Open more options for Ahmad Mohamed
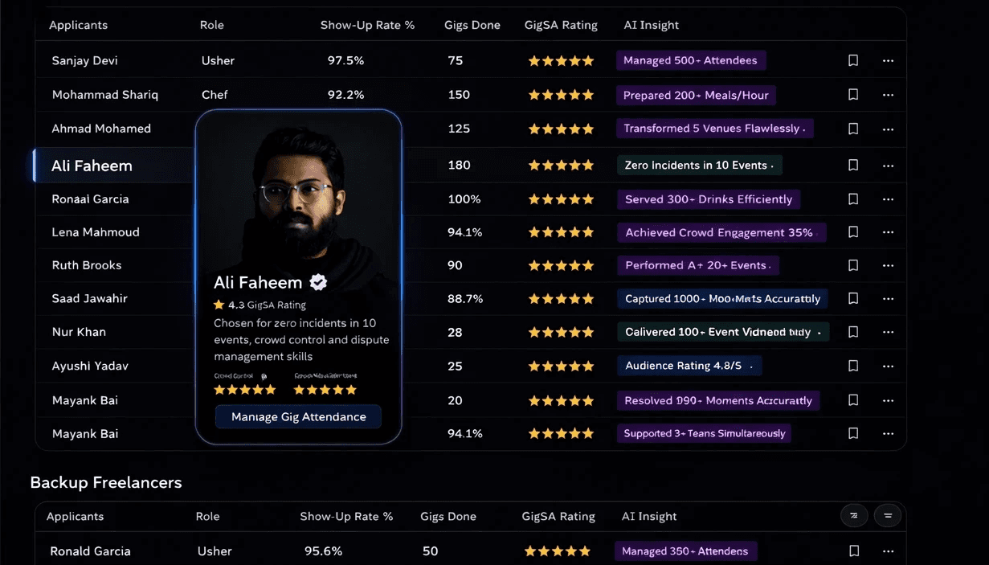This screenshot has width=989, height=565. click(x=888, y=129)
